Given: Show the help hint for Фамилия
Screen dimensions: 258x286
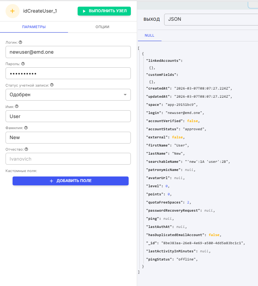Looking at the screenshot, I should point(26,128).
